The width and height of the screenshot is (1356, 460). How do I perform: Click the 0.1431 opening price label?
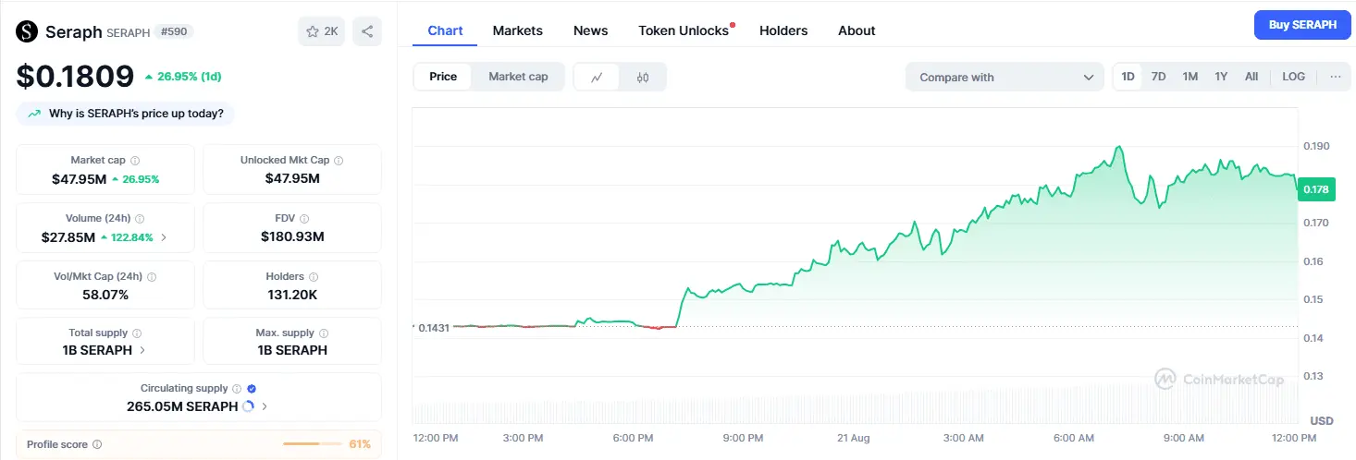[x=433, y=328]
